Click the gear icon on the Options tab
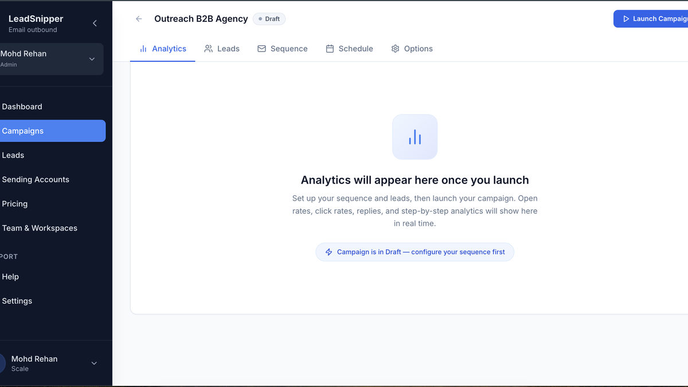The width and height of the screenshot is (688, 387). 395,49
